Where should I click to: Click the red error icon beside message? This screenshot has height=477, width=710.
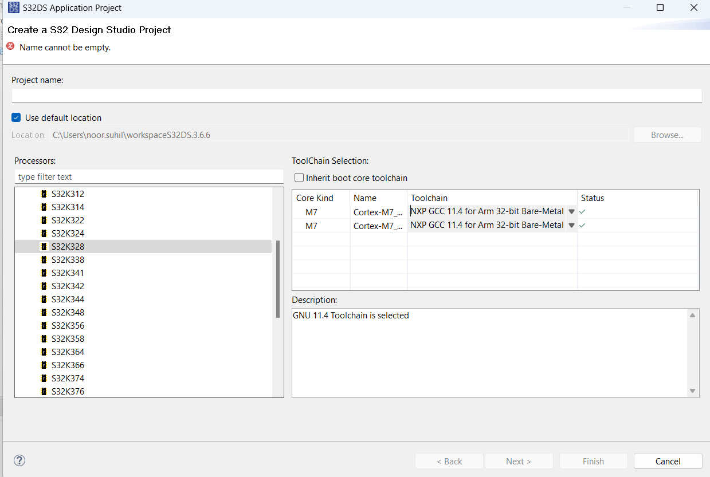[10, 46]
